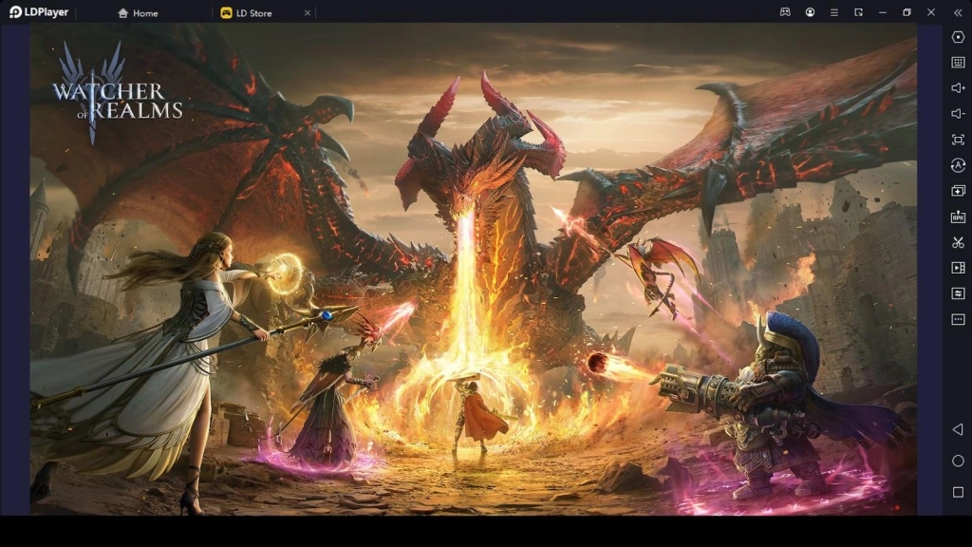This screenshot has width=972, height=547.
Task: Open the keyboard mapping tool
Action: click(x=958, y=63)
